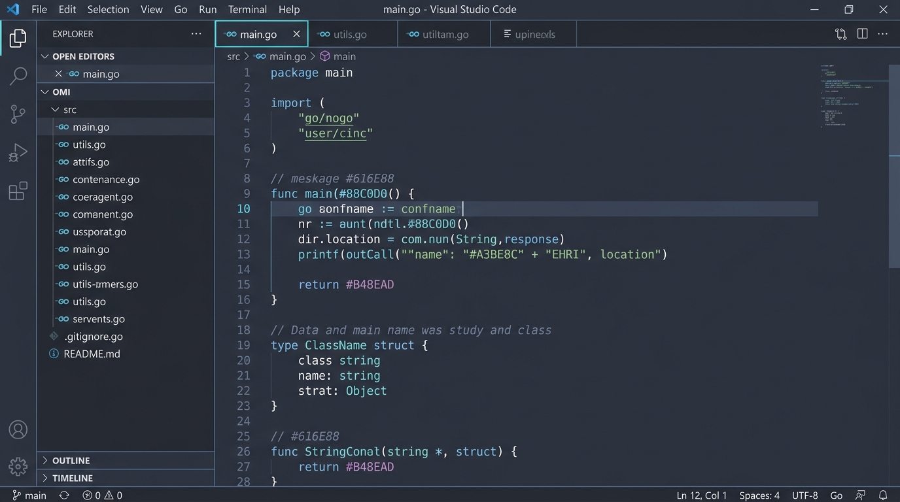Image resolution: width=900 pixels, height=502 pixels.
Task: Open the File menu
Action: 39,9
